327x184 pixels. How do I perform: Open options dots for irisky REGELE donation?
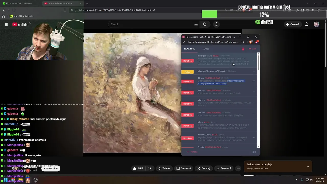(x=254, y=137)
